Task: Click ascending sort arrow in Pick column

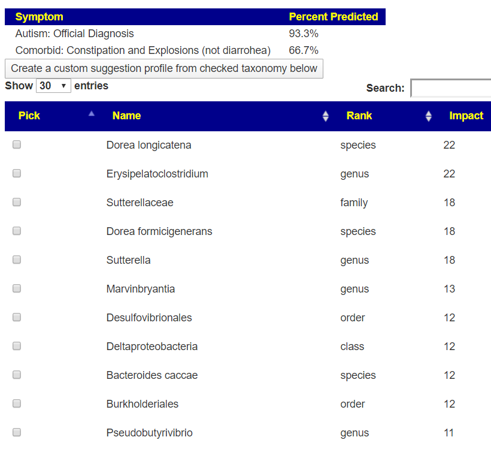Action: [x=91, y=113]
